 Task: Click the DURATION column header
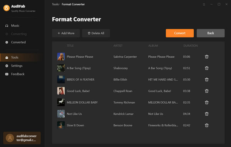pos(191,46)
